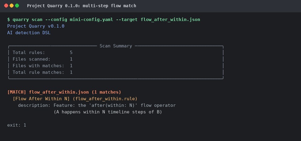This screenshot has width=301, height=141.
Task: Click the '(flow_after_within.rule)' file reference
Action: tap(105, 99)
